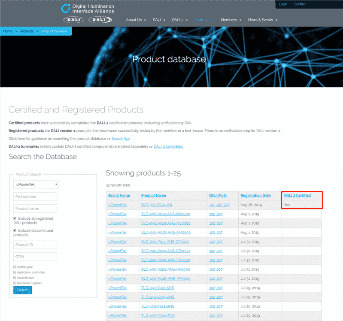Open the DALI menu
This screenshot has height=321, width=343.
pyautogui.click(x=157, y=20)
